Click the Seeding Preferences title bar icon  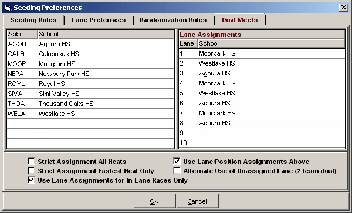click(8, 8)
